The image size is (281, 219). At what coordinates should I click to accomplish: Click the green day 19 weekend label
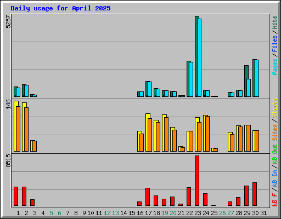pyautogui.click(x=165, y=213)
